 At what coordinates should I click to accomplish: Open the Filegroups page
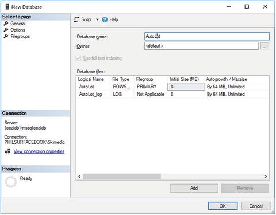click(20, 36)
